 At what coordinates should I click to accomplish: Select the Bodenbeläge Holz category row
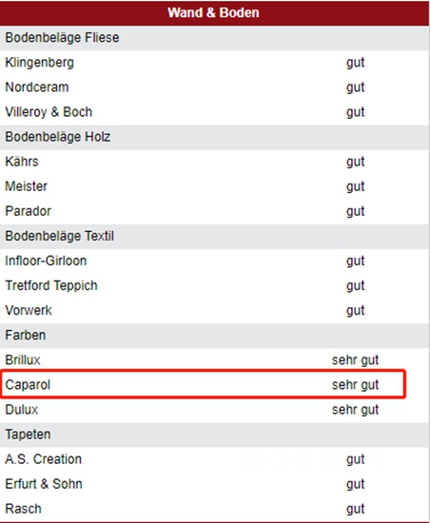214,137
